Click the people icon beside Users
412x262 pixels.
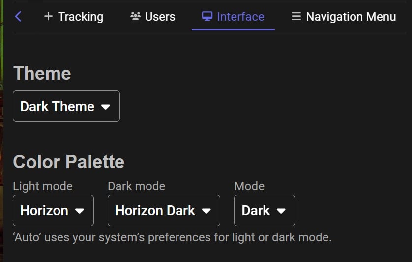(x=135, y=16)
